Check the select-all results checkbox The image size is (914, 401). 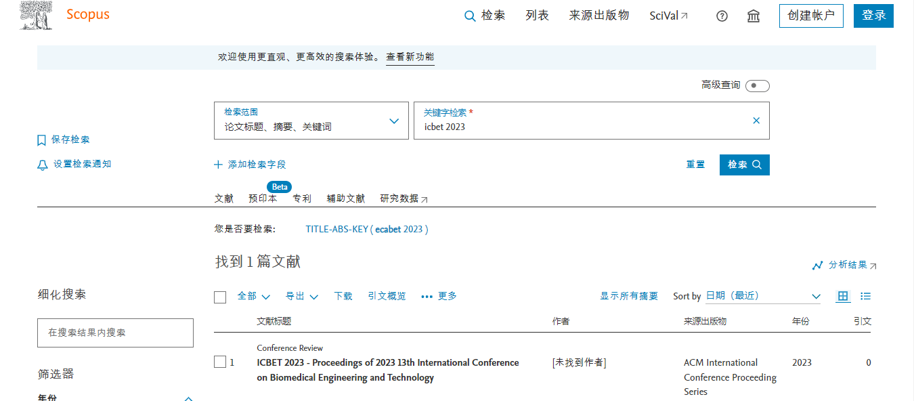[220, 297]
